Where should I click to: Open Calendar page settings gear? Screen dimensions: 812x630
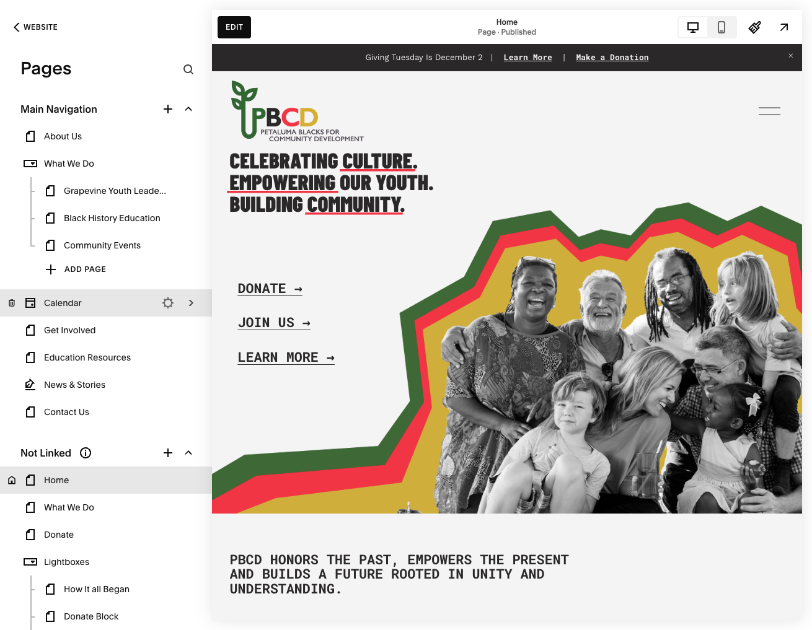coord(168,303)
